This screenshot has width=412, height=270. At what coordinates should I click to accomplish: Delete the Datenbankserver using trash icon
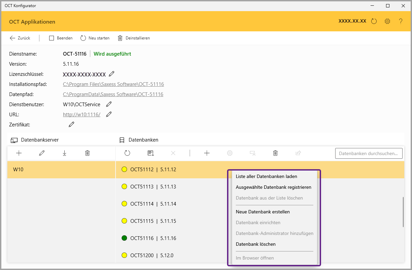point(87,153)
